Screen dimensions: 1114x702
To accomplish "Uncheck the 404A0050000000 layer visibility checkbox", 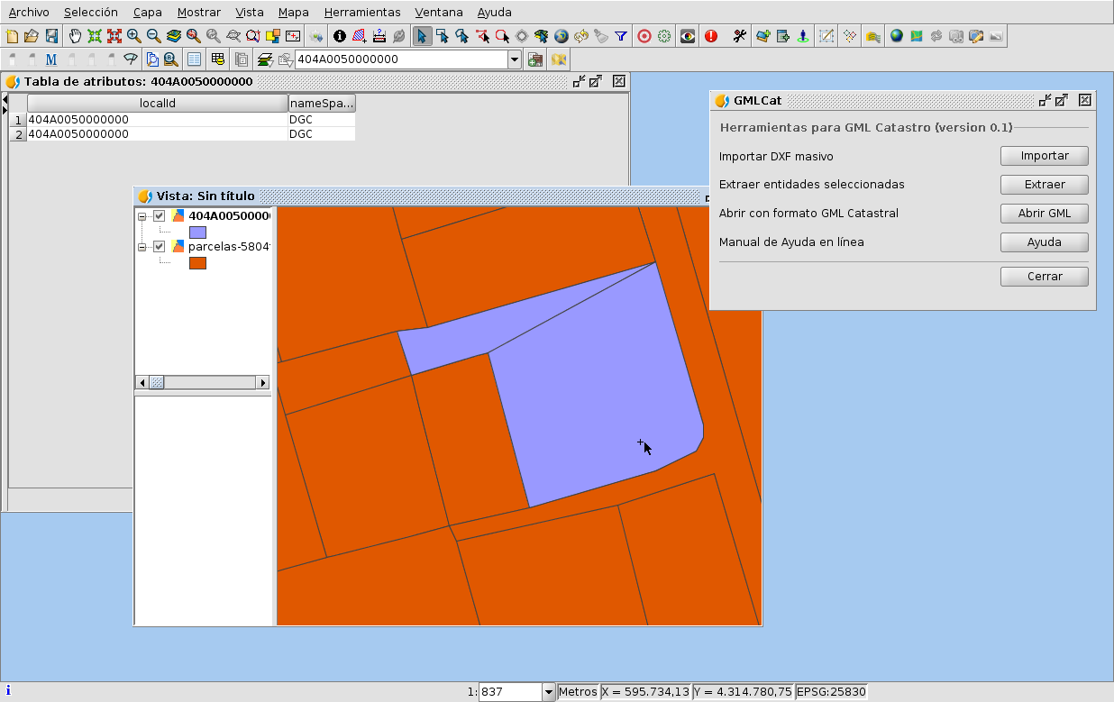I will coord(160,216).
